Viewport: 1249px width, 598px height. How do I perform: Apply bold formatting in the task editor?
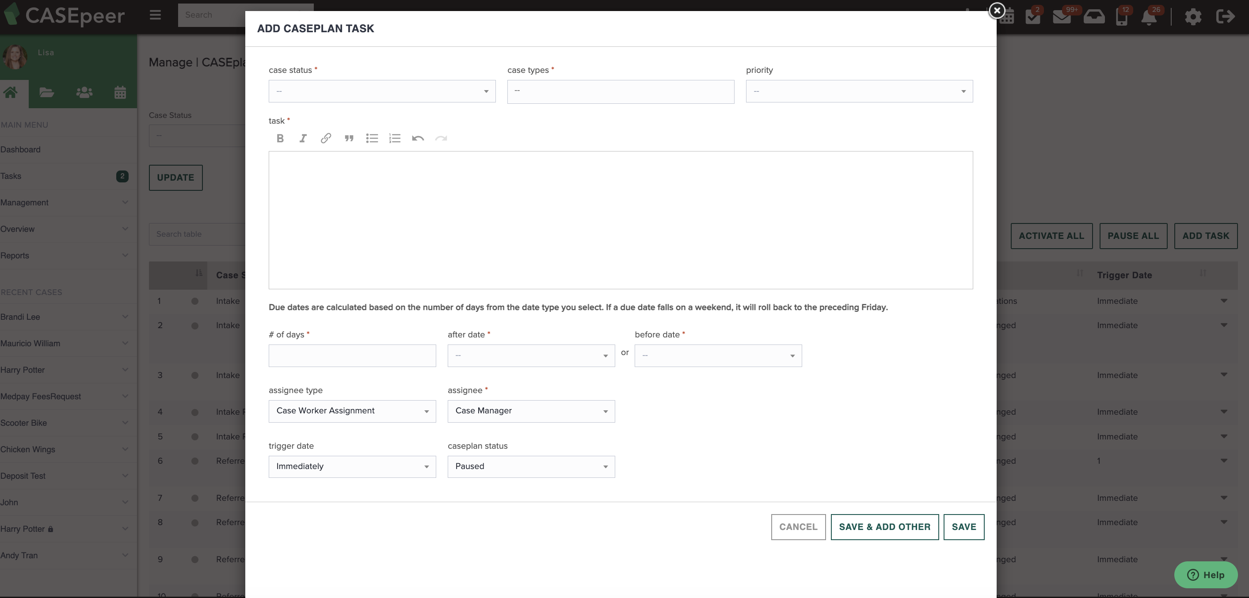coord(280,139)
